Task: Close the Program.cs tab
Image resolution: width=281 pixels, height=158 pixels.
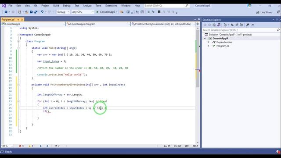Action: (22, 19)
